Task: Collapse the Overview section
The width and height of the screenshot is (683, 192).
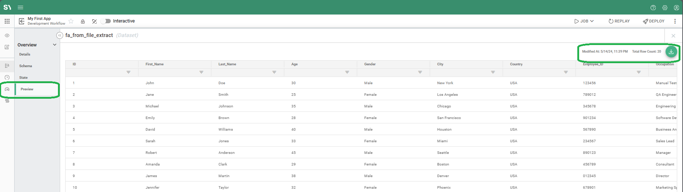Action: point(55,45)
